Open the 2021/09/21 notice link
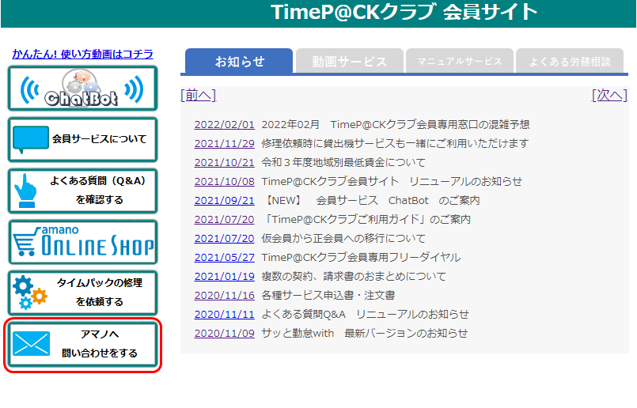 click(224, 201)
